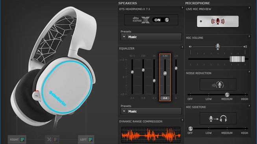Open the DTS Presets Music dropdown
Image resolution: width=257 pixels, height=144 pixels.
click(x=151, y=37)
